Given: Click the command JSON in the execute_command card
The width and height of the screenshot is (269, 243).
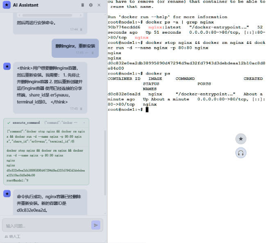Looking at the screenshot, I should (46, 136).
